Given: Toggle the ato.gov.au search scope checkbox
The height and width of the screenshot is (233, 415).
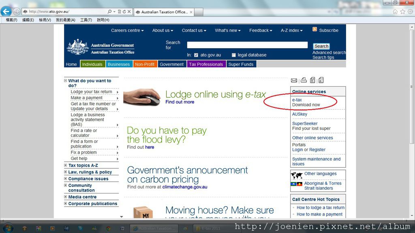Looking at the screenshot, I should pos(196,55).
